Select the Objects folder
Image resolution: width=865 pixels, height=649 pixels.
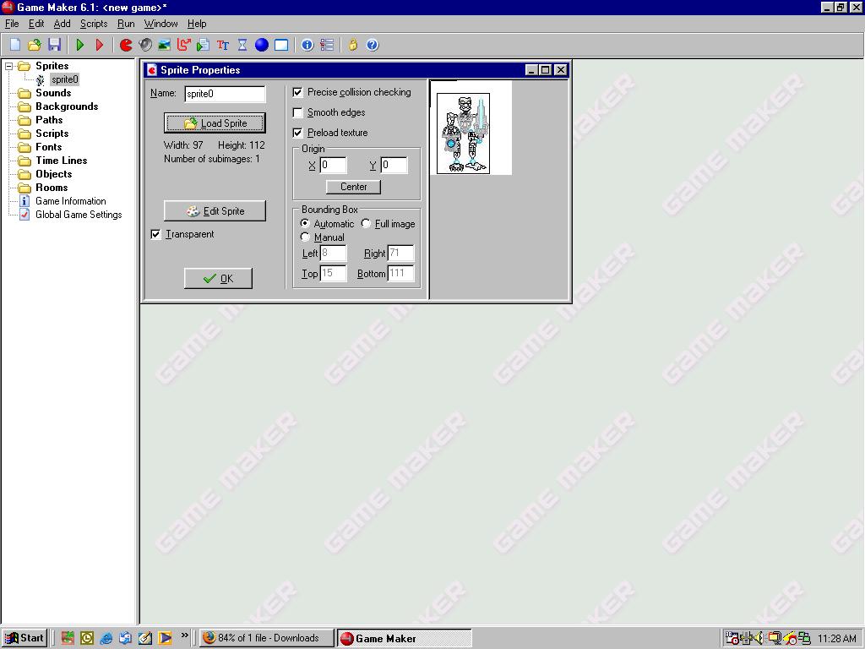(53, 174)
